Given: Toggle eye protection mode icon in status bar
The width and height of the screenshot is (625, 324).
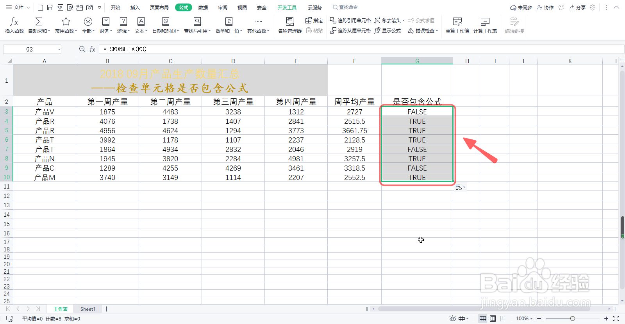Looking at the screenshot, I should coord(452,319).
